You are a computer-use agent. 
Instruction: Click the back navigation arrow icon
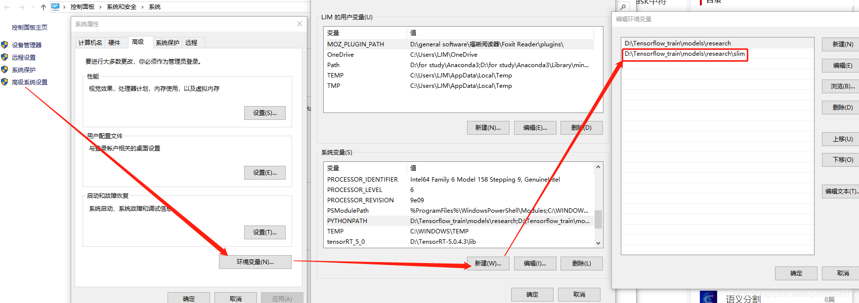[x=7, y=7]
